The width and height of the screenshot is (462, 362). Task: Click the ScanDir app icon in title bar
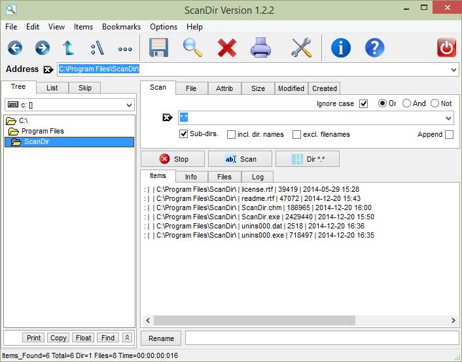point(11,9)
